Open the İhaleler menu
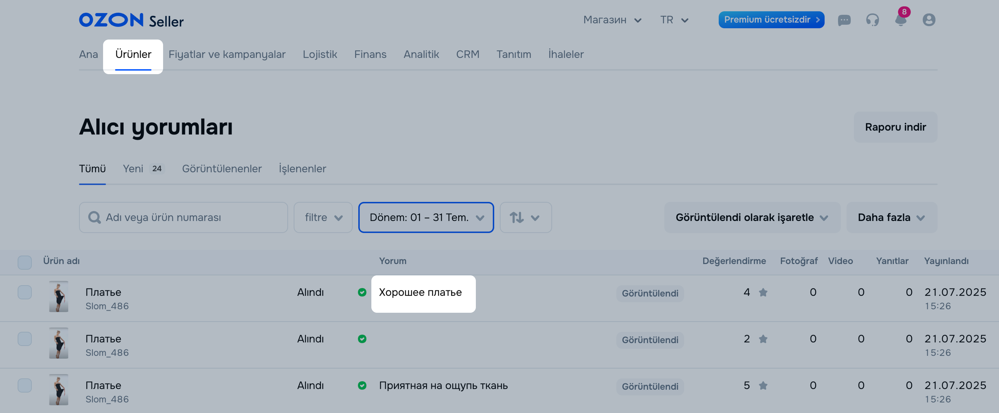 click(566, 54)
